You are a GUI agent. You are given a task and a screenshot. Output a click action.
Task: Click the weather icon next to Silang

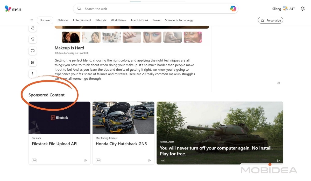[285, 8]
